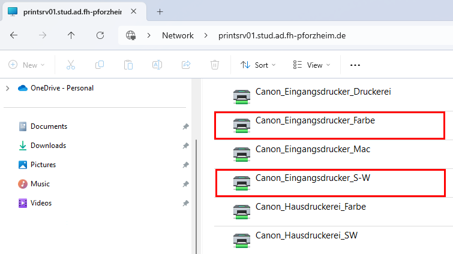Viewport: 453px width, 254px height.
Task: Open the See more ellipsis menu
Action: 355,65
